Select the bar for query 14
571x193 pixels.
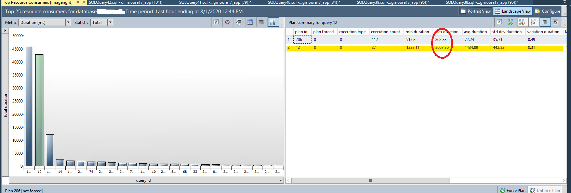[x=60, y=163]
